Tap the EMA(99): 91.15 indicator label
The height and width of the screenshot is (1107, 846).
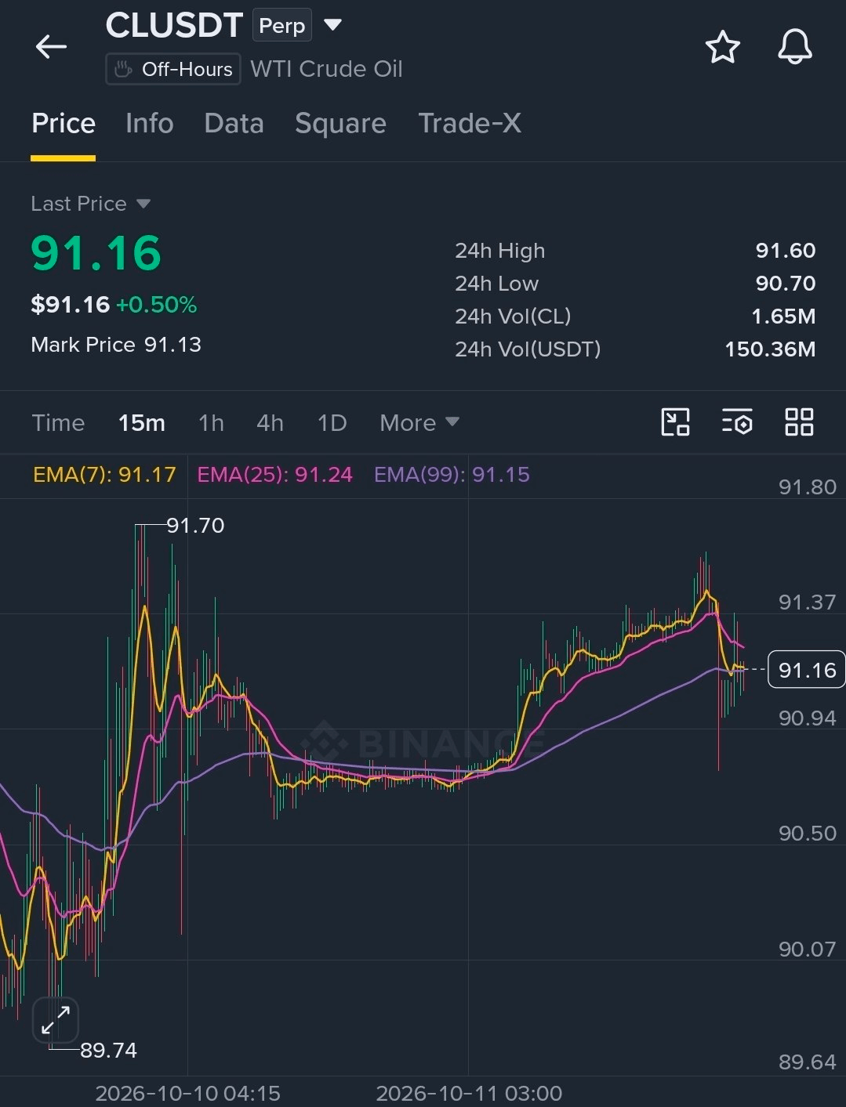tap(452, 475)
